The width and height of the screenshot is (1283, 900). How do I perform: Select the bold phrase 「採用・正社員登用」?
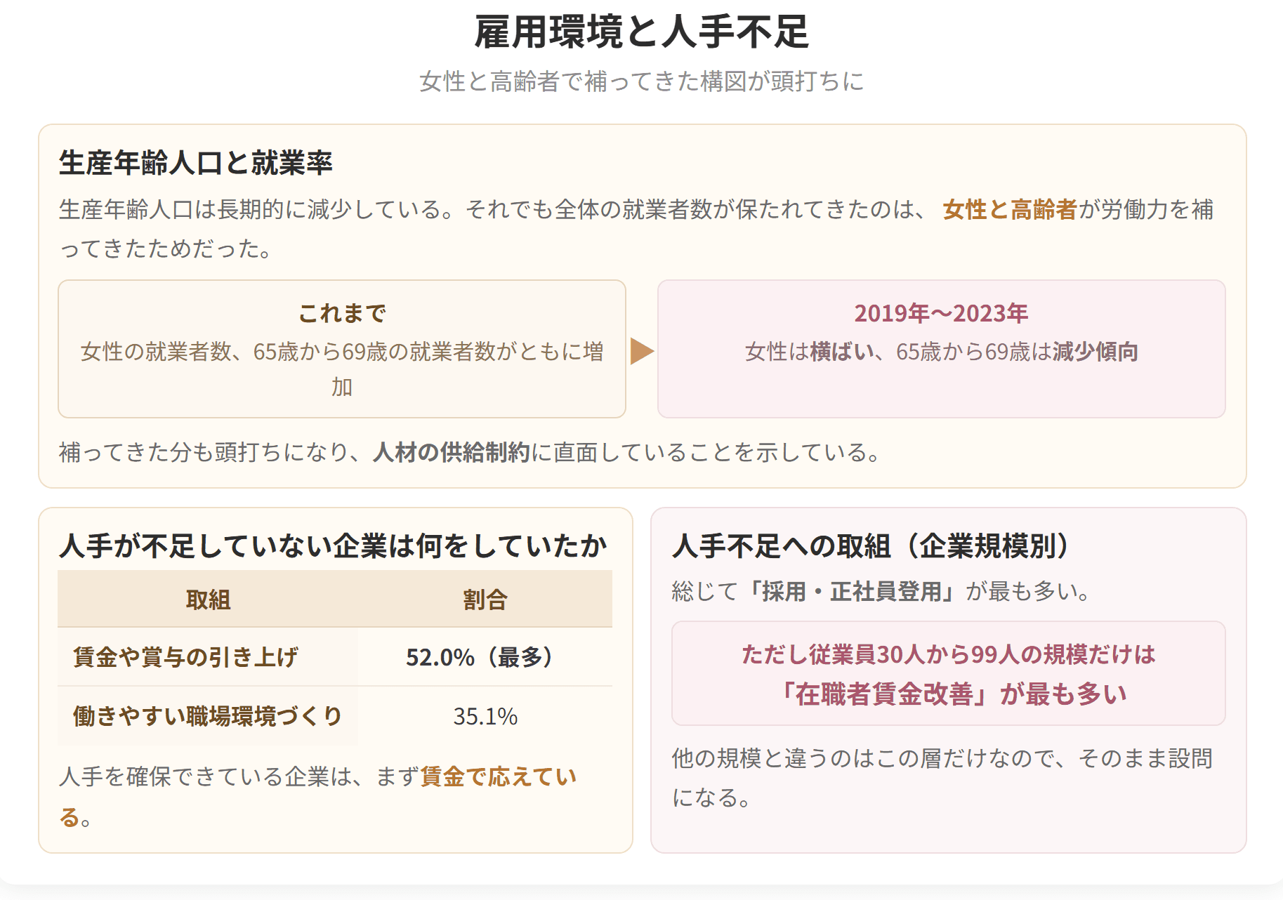pyautogui.click(x=851, y=591)
